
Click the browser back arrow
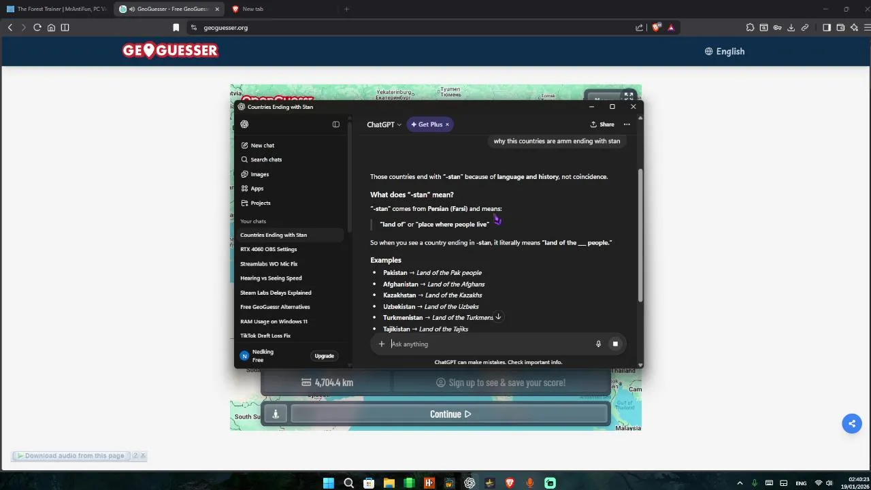point(10,27)
